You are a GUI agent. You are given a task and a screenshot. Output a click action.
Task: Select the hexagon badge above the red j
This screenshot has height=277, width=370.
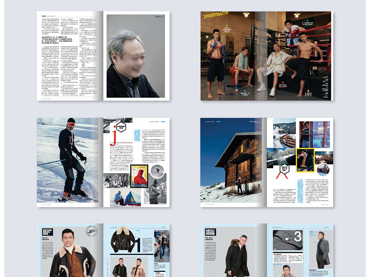point(120,127)
